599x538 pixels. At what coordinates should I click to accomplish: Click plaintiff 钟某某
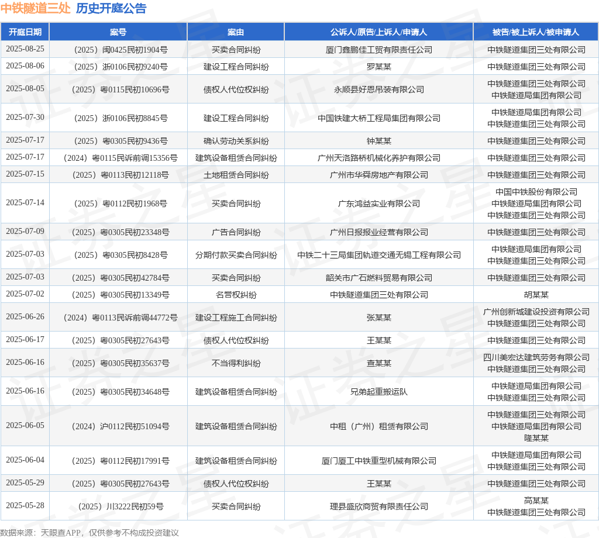tap(379, 141)
